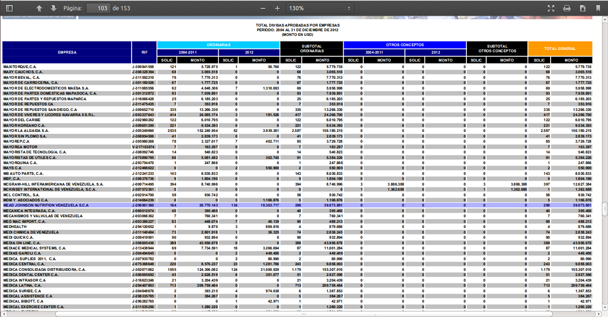The height and width of the screenshot is (317, 608).
Task: Select MB AUTO PARTS, C.A. row
Action: click(297, 173)
